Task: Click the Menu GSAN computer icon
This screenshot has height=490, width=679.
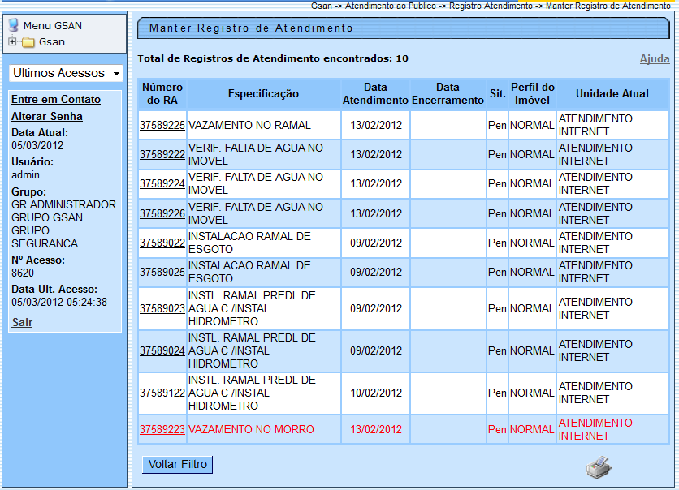Action: tap(14, 25)
